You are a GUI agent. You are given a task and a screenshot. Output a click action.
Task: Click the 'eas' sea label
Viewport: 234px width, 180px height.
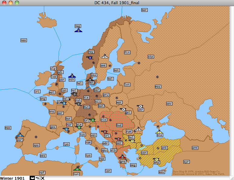click(162, 172)
